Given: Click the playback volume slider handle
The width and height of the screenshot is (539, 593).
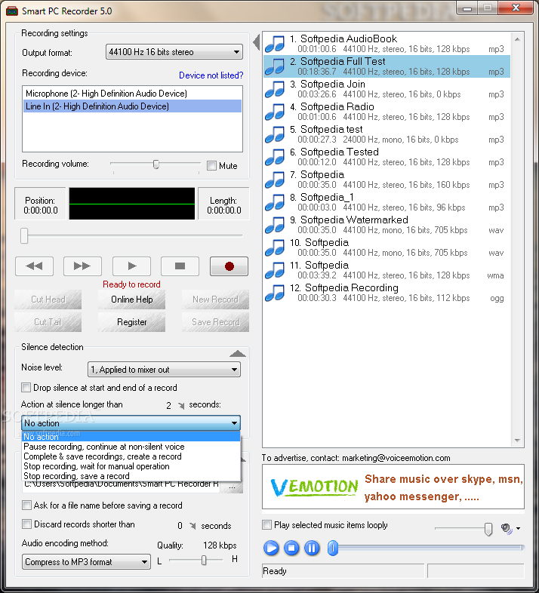Looking at the screenshot, I should [488, 529].
